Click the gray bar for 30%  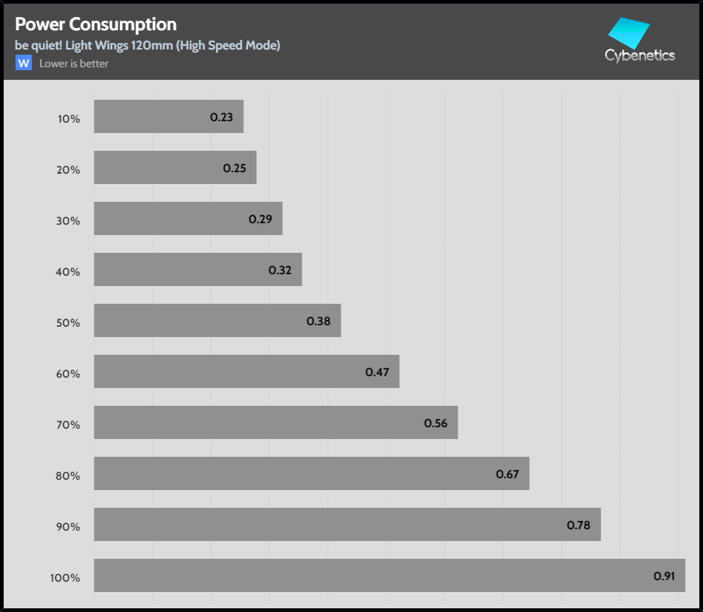pyautogui.click(x=188, y=219)
